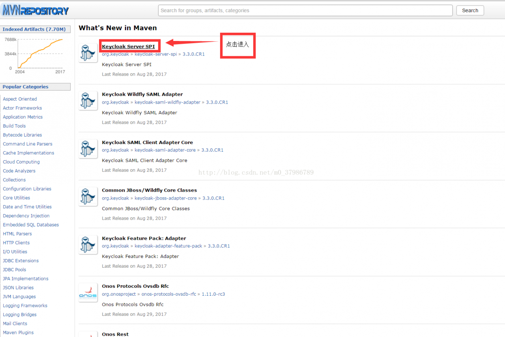Click the Search button
Screen dimensions: 505x337
(x=470, y=11)
